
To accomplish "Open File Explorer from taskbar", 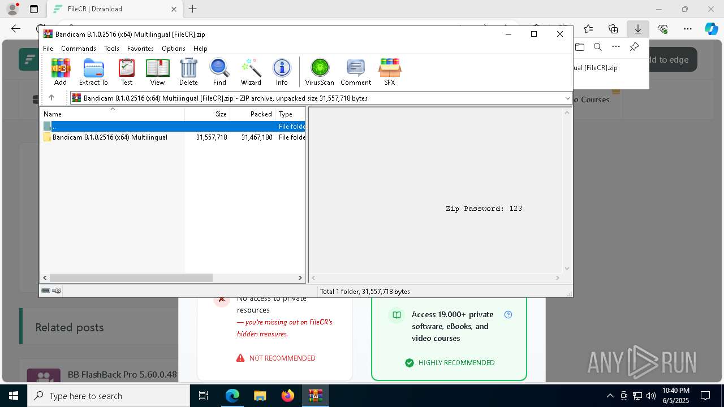I will coord(260,396).
